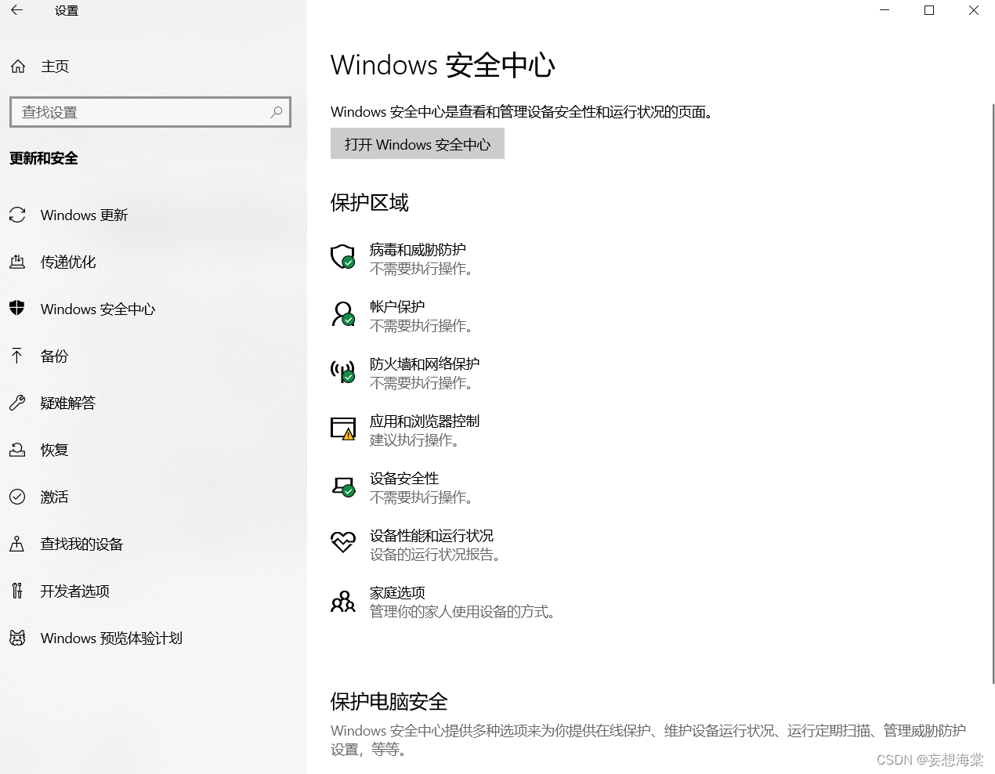Screen dimensions: 995x774
Task: Click the 打开 Windows 安全中心 button
Action: click(418, 144)
